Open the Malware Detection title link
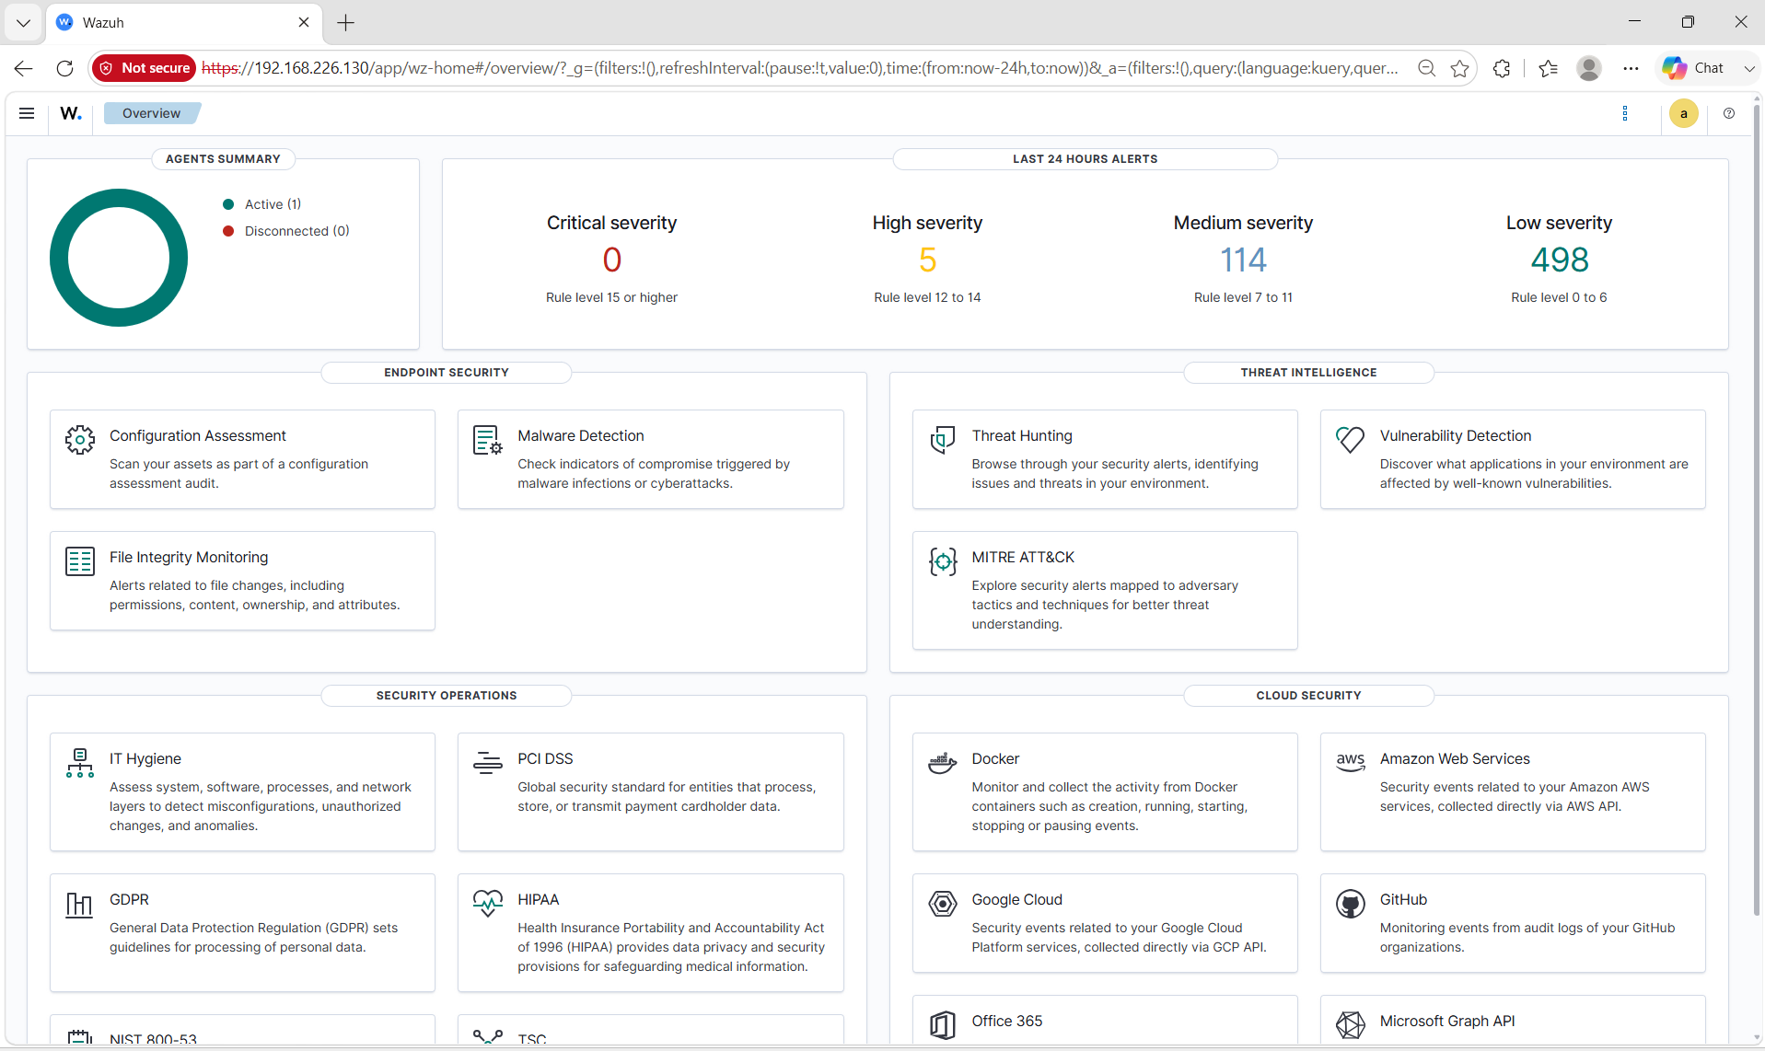This screenshot has height=1051, width=1765. [x=580, y=436]
